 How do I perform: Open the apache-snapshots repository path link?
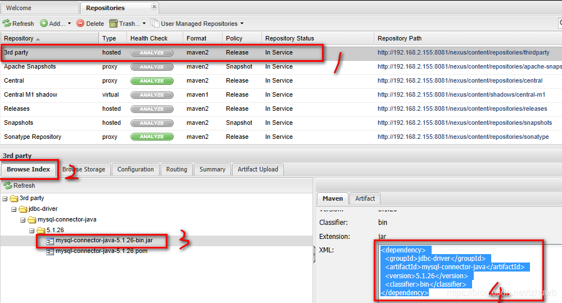click(x=469, y=66)
